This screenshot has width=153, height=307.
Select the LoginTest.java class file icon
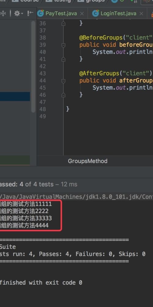click(95, 13)
